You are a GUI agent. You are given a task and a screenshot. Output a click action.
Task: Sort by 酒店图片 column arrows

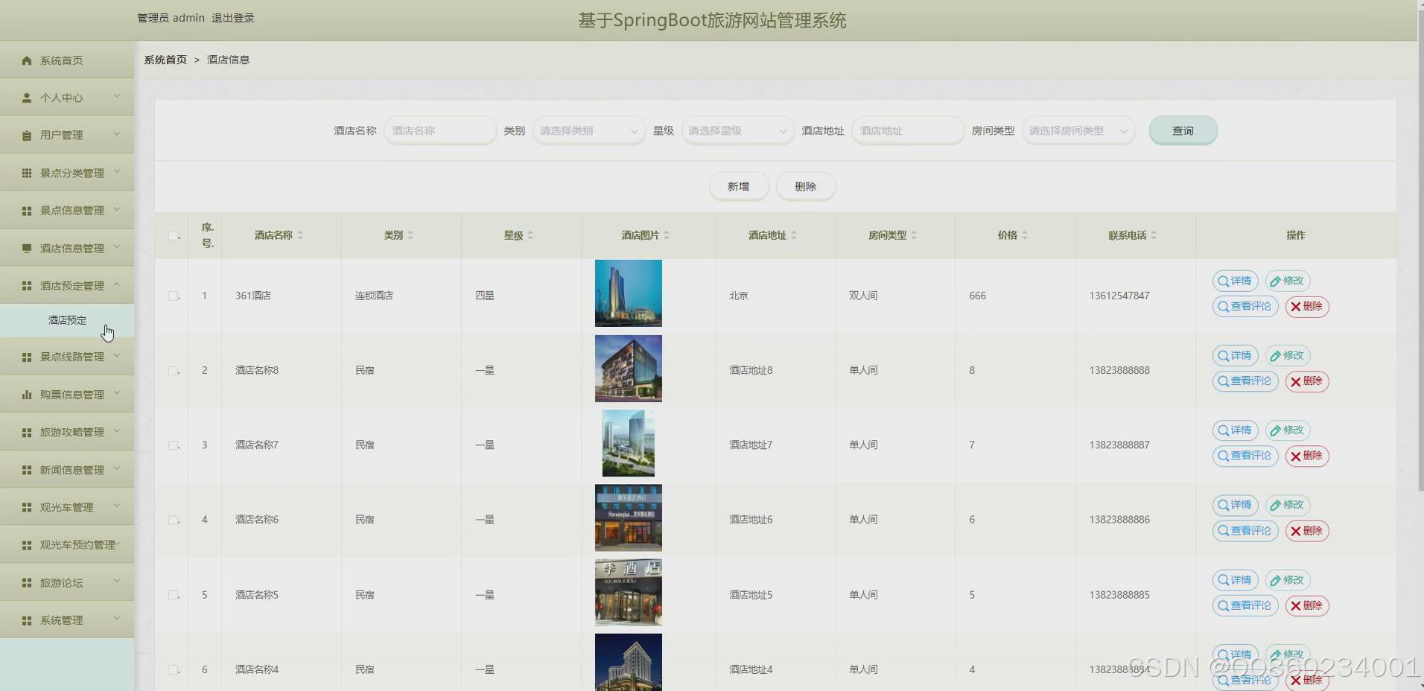pyautogui.click(x=667, y=235)
